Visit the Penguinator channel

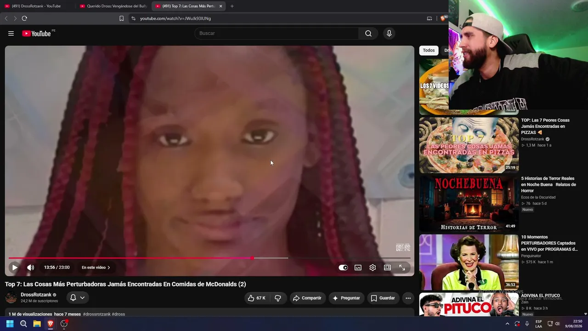(531, 256)
